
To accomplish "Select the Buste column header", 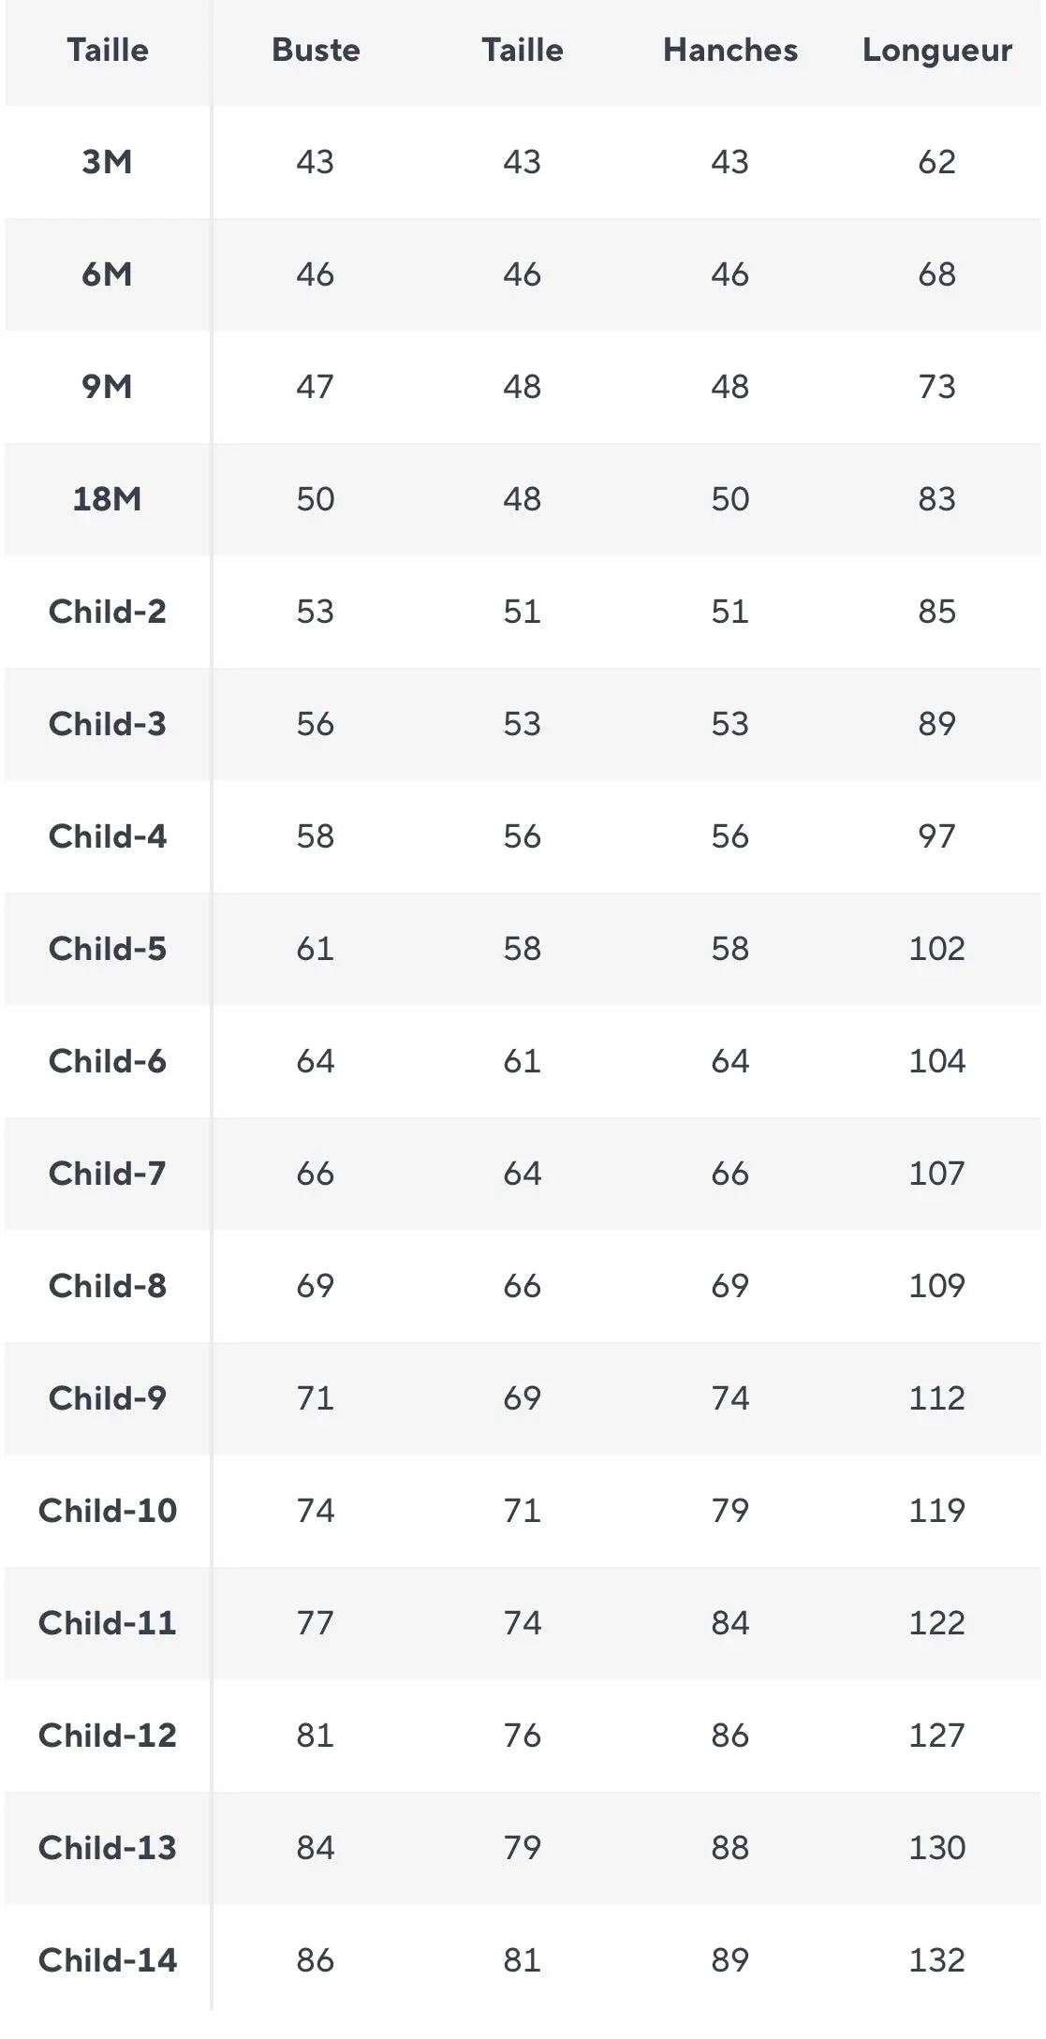I will point(316,51).
